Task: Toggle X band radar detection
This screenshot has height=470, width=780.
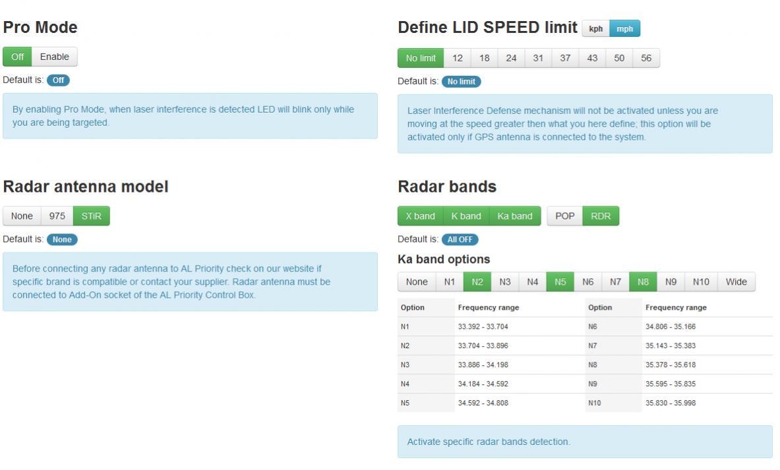Action: coord(420,216)
